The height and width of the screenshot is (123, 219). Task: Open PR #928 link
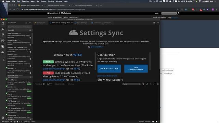[x=76, y=80]
